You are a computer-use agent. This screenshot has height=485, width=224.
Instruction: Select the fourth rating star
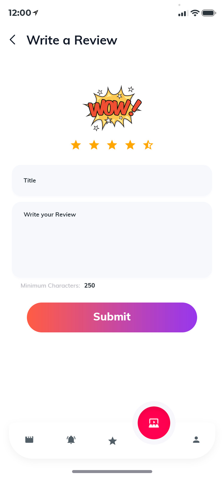tap(130, 145)
